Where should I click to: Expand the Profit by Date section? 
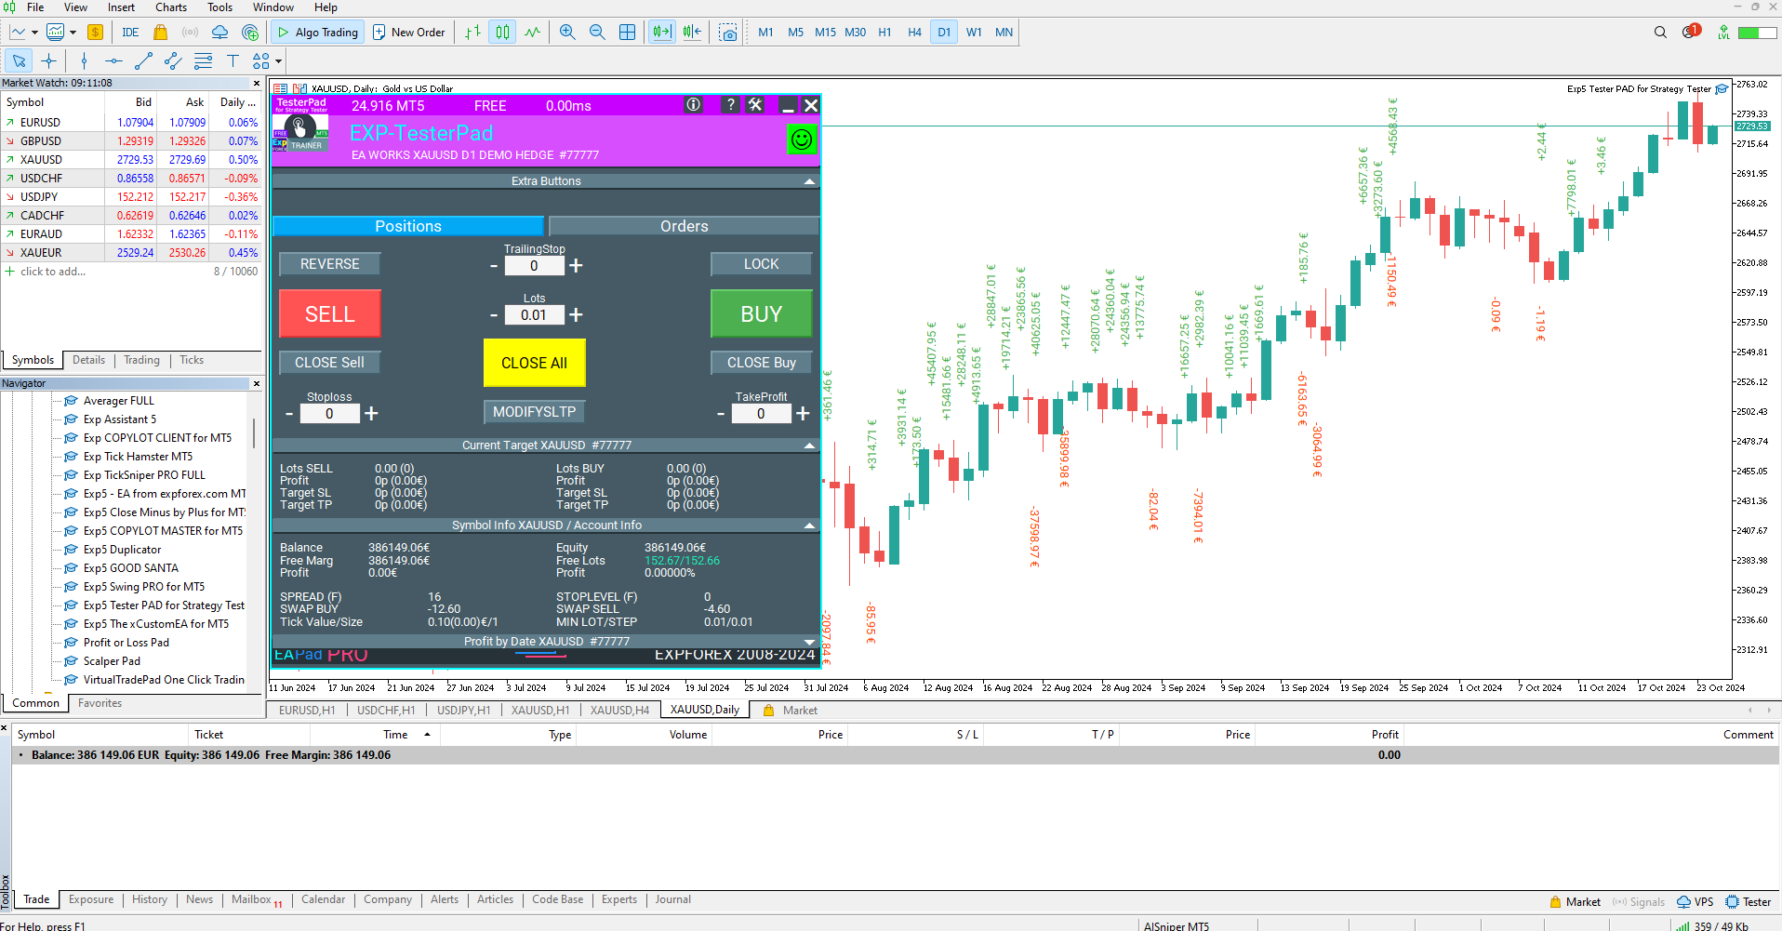coord(809,642)
